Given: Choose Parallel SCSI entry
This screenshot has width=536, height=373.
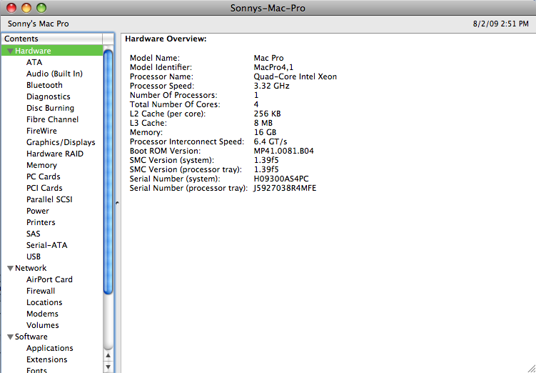Looking at the screenshot, I should click(x=49, y=199).
